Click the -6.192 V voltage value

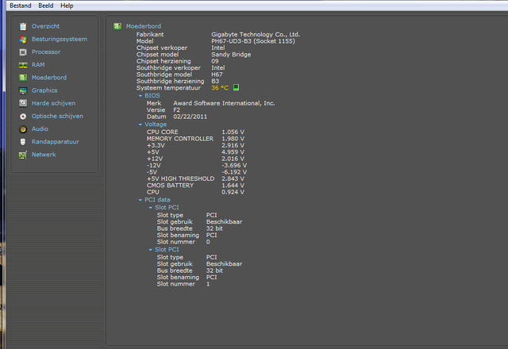(x=234, y=172)
